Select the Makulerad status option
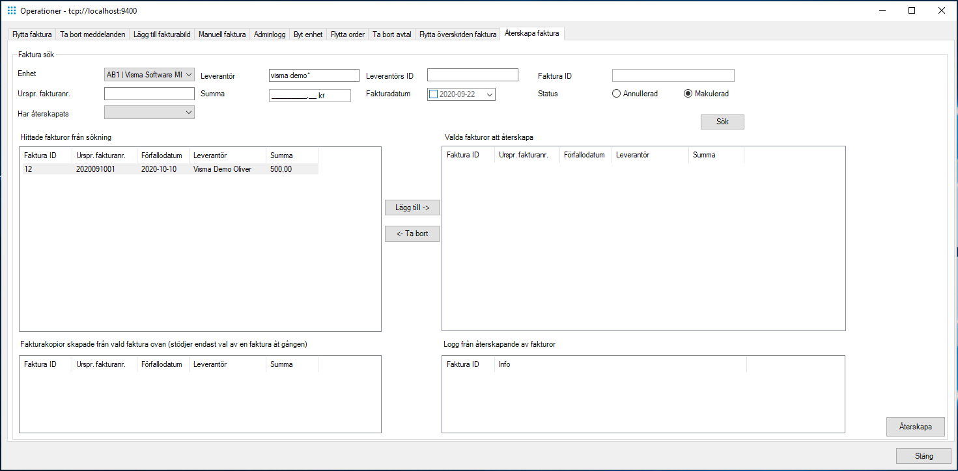Viewport: 958px width, 471px height. pyautogui.click(x=688, y=93)
